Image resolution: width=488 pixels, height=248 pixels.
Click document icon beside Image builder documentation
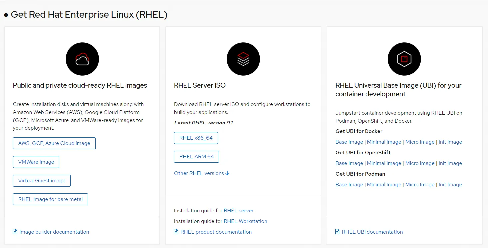15,232
